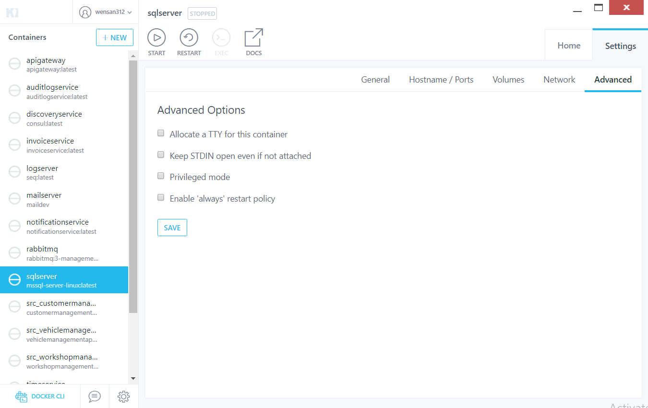Screen dimensions: 648x408
Task: Select the src_workshopmana... container
Action: [x=64, y=361]
